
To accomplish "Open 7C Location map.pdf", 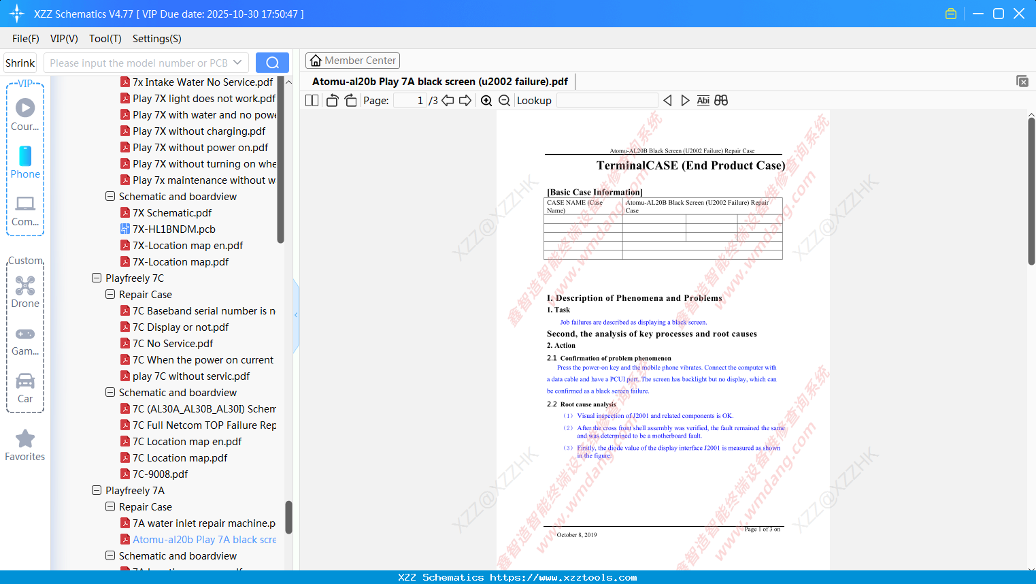I will click(180, 458).
